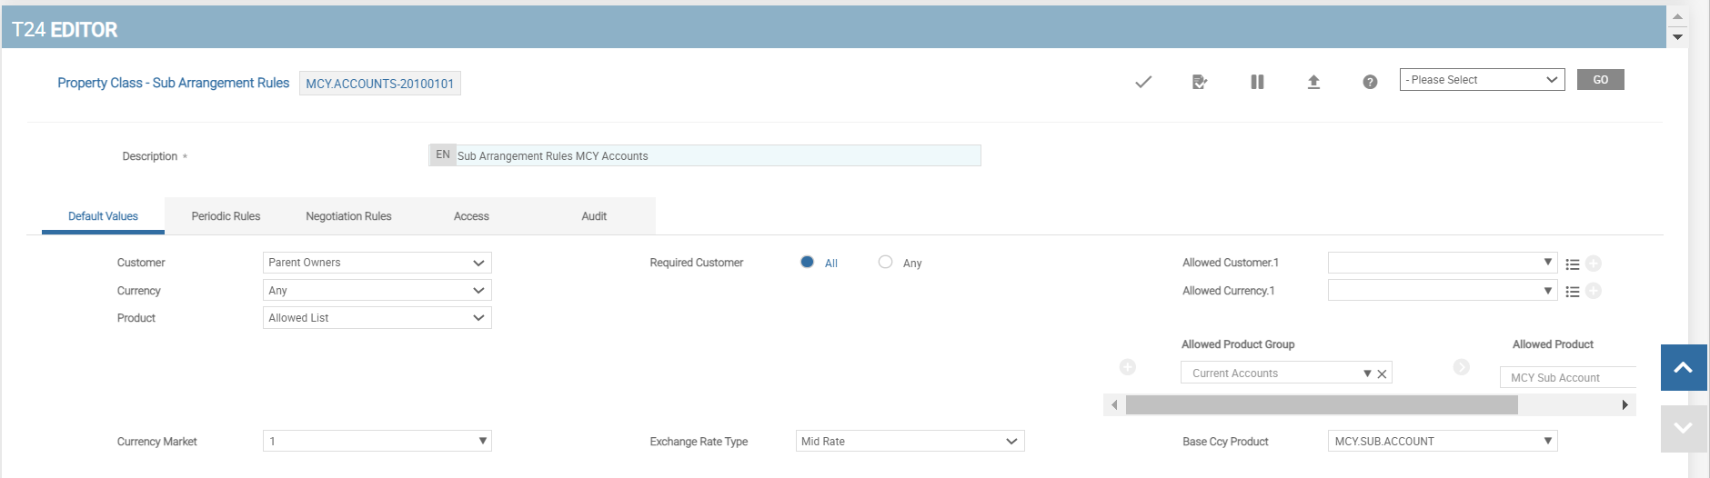Expand the Product dropdown showing Allowed List
Image resolution: width=1710 pixels, height=478 pixels.
click(x=377, y=318)
